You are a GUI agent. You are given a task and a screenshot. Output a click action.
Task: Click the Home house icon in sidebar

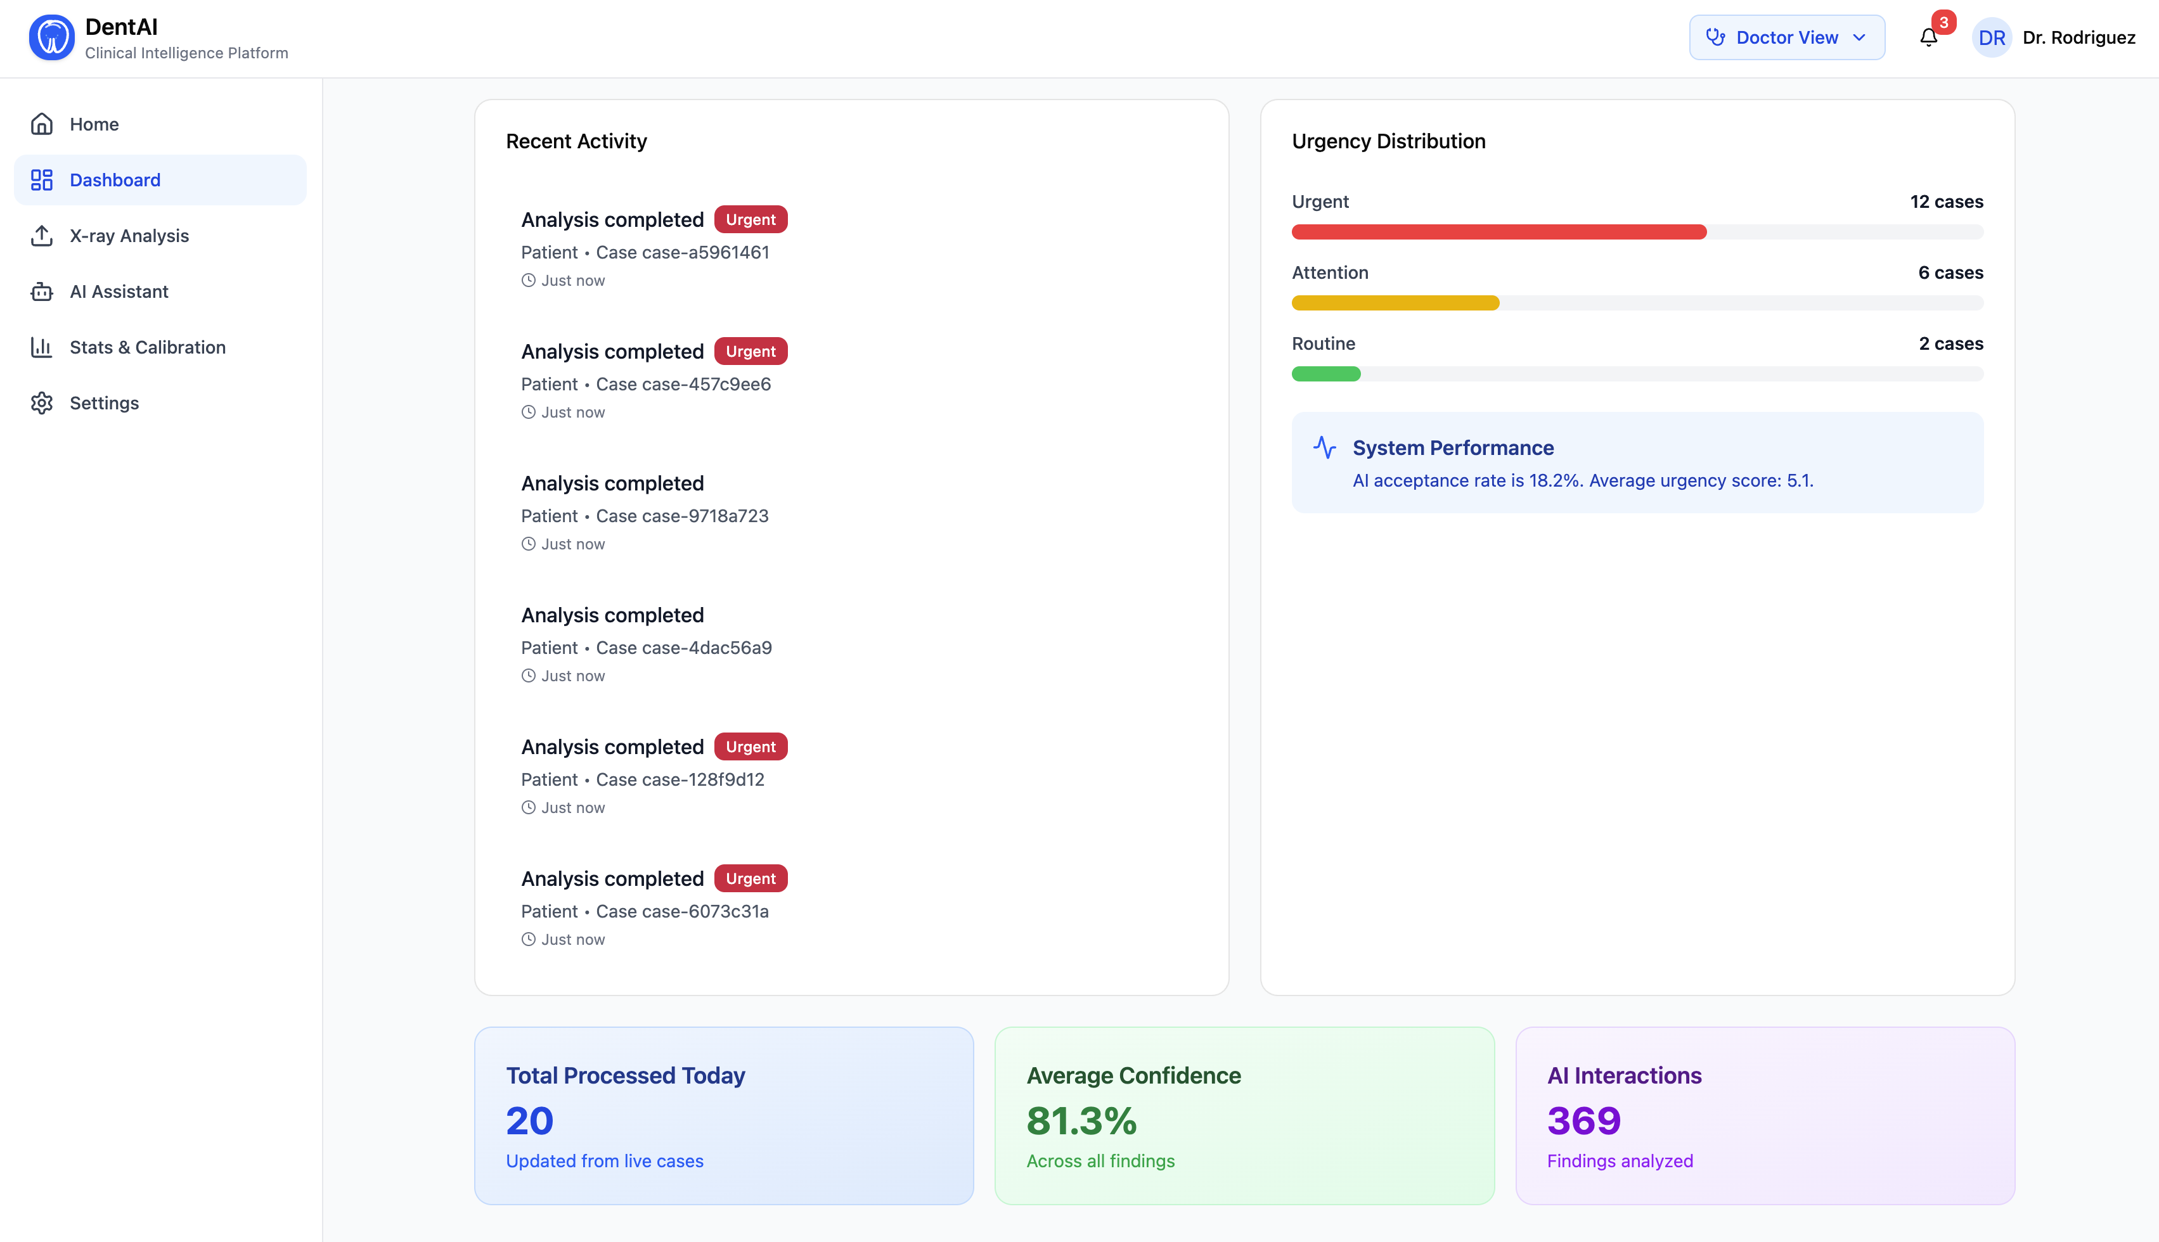(x=42, y=125)
